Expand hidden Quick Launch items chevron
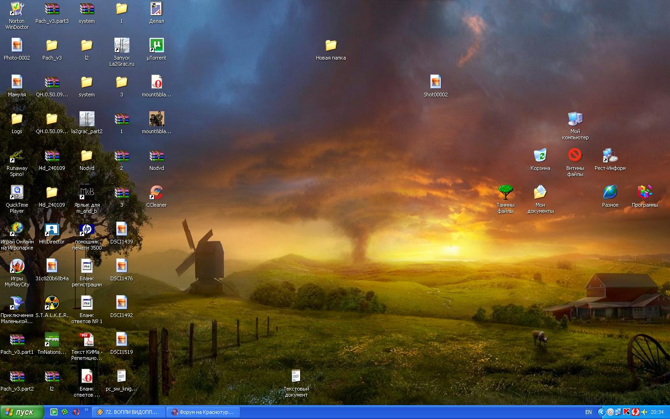This screenshot has width=670, height=419. click(x=86, y=410)
